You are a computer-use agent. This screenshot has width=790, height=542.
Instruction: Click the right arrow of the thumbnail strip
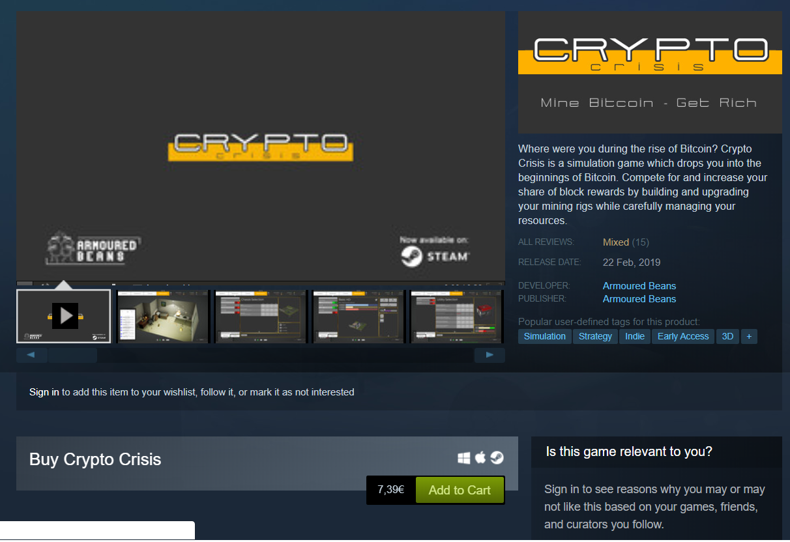(x=490, y=355)
